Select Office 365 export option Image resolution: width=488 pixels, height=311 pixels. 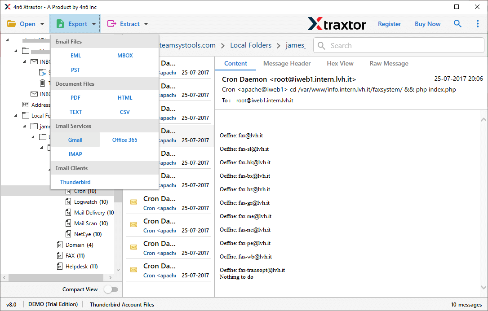[125, 140]
